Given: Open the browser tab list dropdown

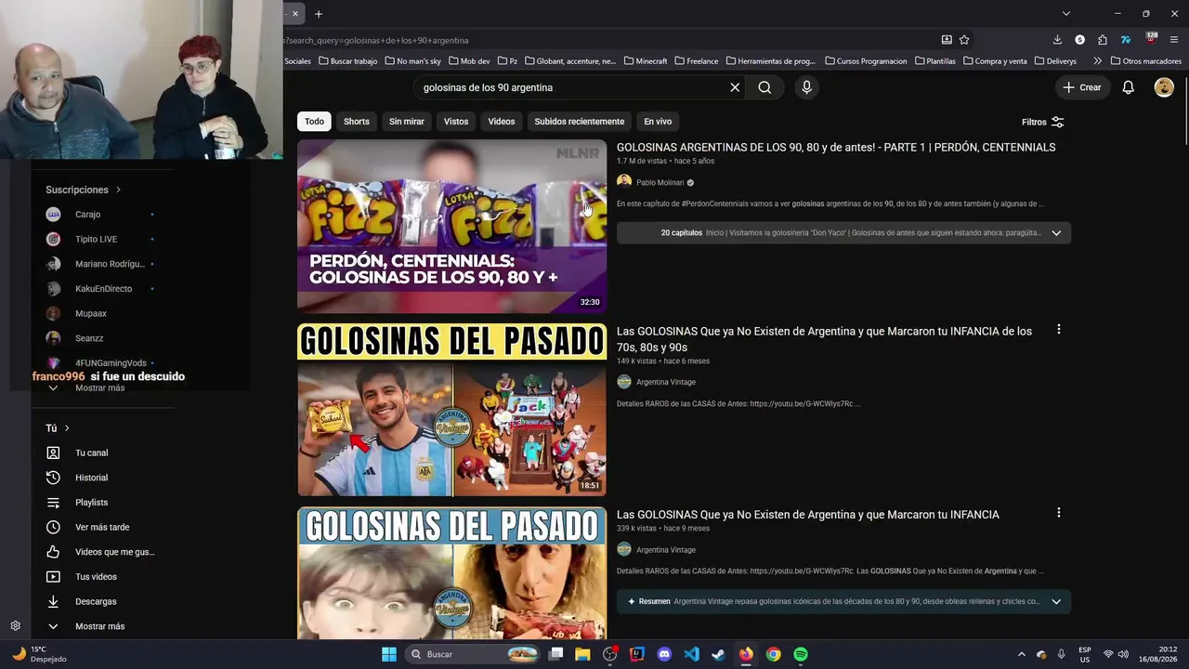Looking at the screenshot, I should pyautogui.click(x=1066, y=14).
